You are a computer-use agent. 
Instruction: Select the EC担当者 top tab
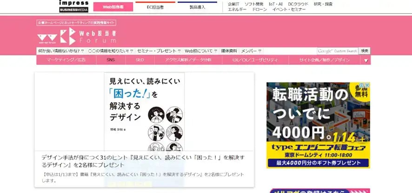tap(155, 7)
